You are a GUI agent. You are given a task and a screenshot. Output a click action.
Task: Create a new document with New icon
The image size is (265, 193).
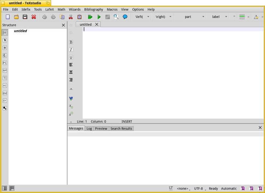pyautogui.click(x=8, y=17)
